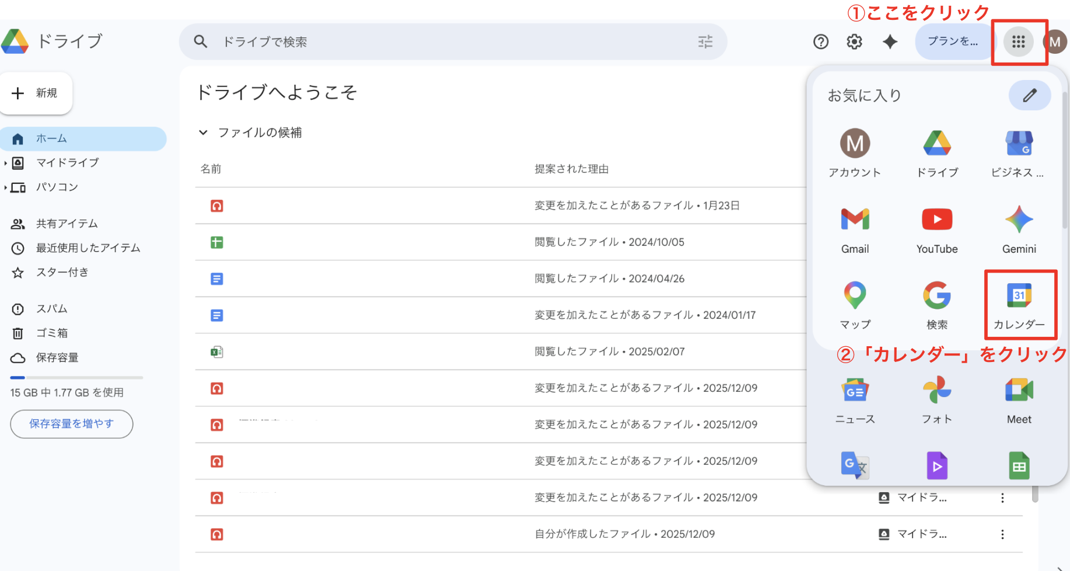The height and width of the screenshot is (571, 1070).
Task: Open the Settings gear menu
Action: [855, 42]
